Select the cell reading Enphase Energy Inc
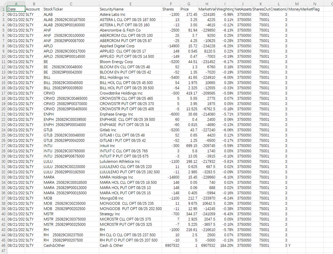Viewport: 333px width, 254px height. coord(130,114)
